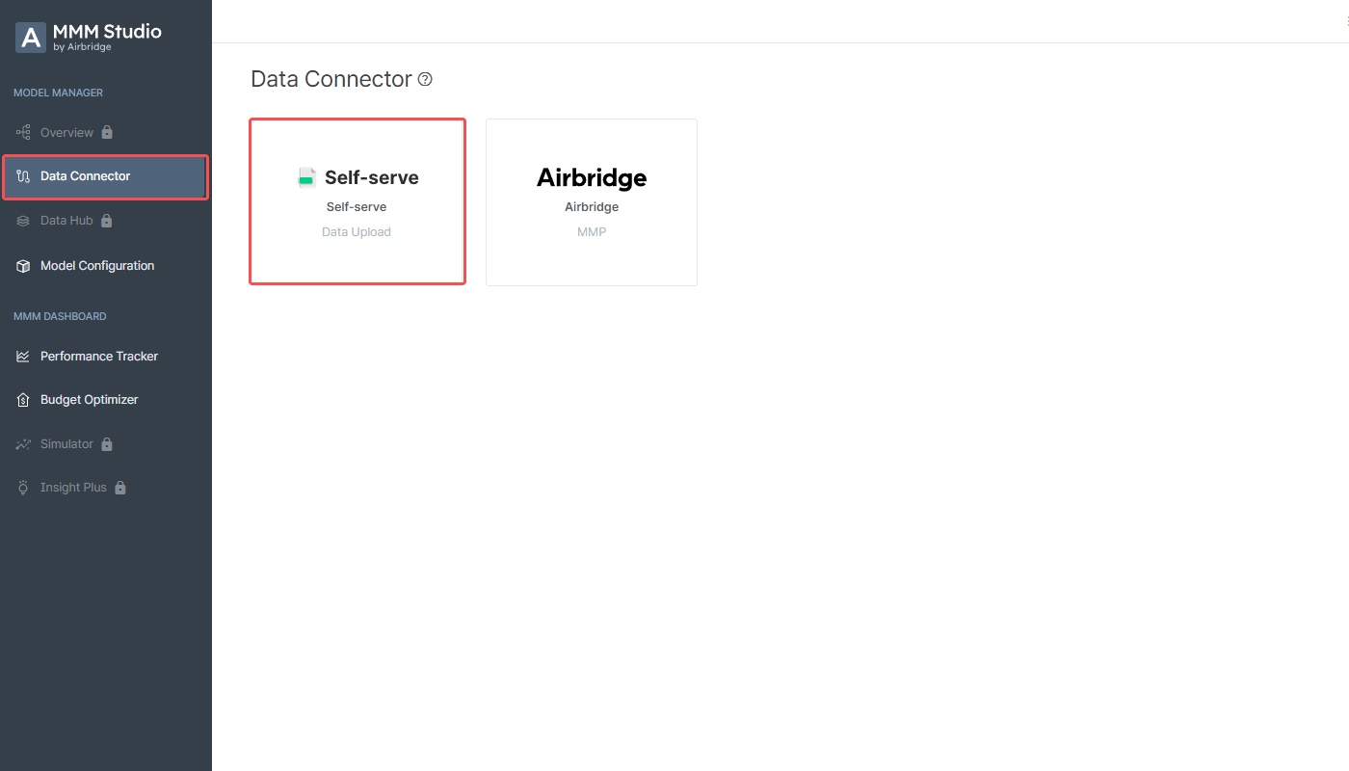Click the lock icon next to Insight Plus
This screenshot has height=771, width=1349.
tap(120, 488)
